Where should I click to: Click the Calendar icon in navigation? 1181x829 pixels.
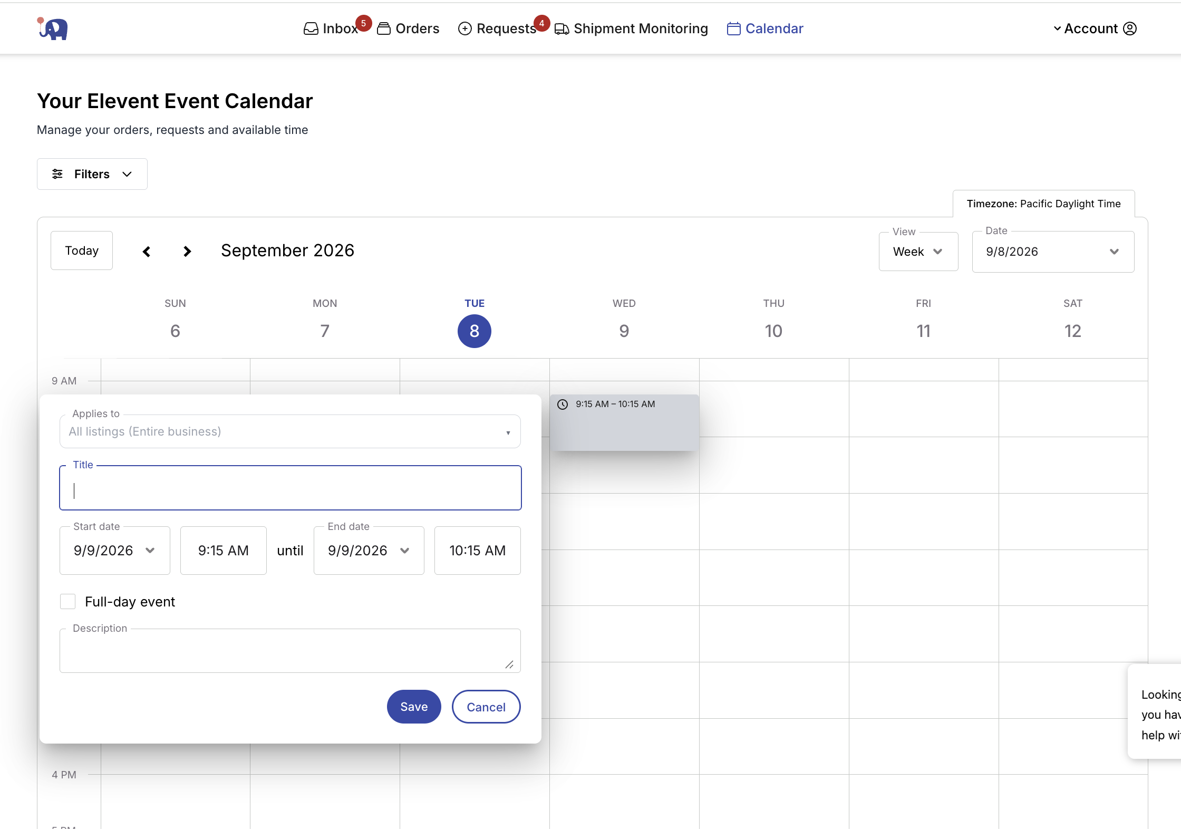[734, 28]
